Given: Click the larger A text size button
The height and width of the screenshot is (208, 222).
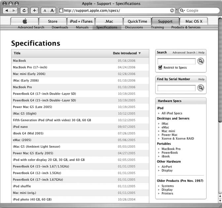Looking at the screenshot, I should point(52,11).
